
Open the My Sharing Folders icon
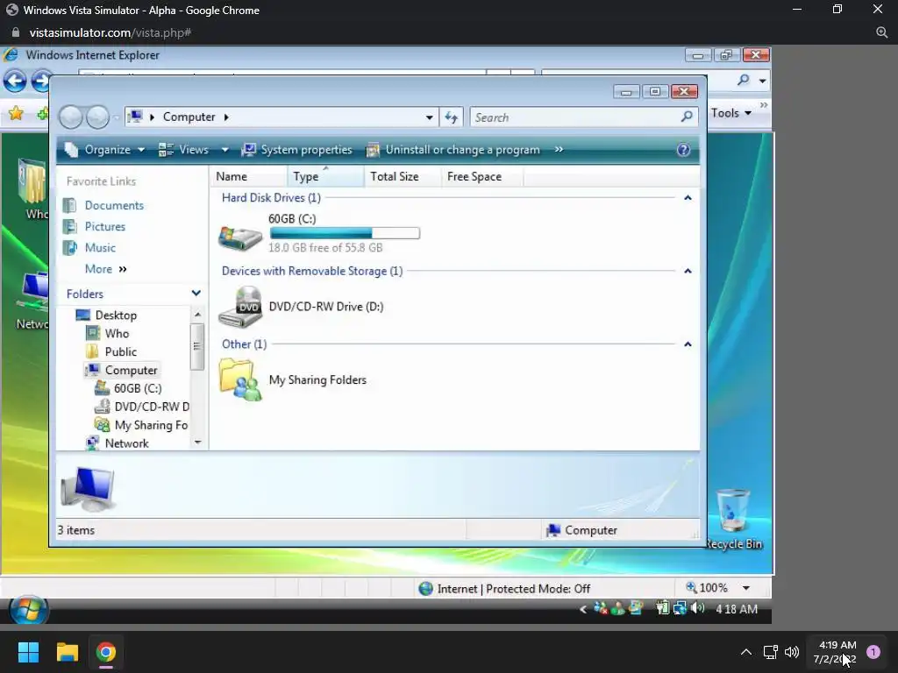click(240, 379)
